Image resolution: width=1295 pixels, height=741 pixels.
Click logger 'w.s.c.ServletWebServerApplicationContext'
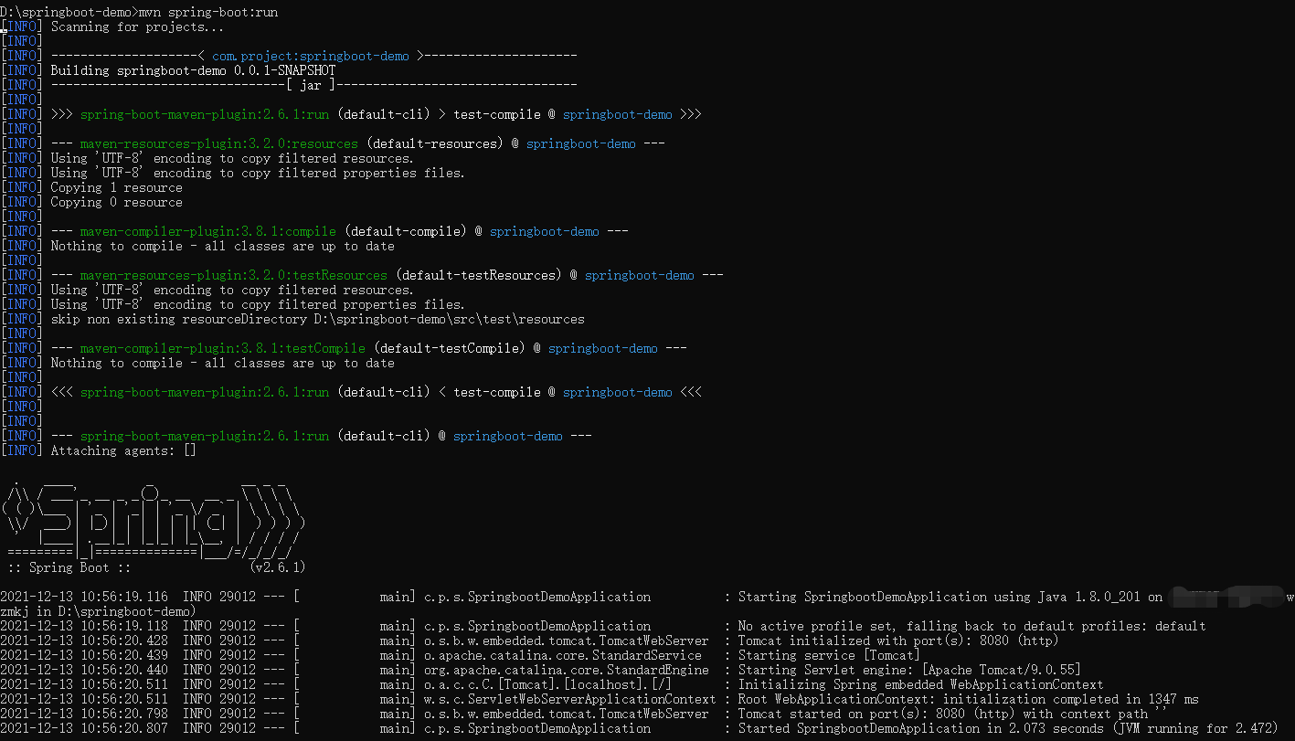tap(570, 699)
